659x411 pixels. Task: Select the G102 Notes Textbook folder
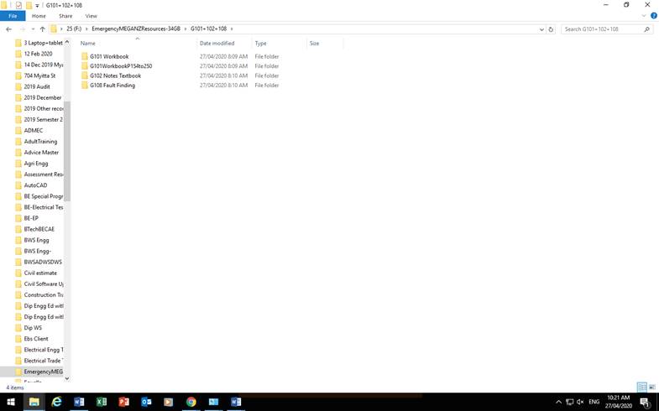116,75
